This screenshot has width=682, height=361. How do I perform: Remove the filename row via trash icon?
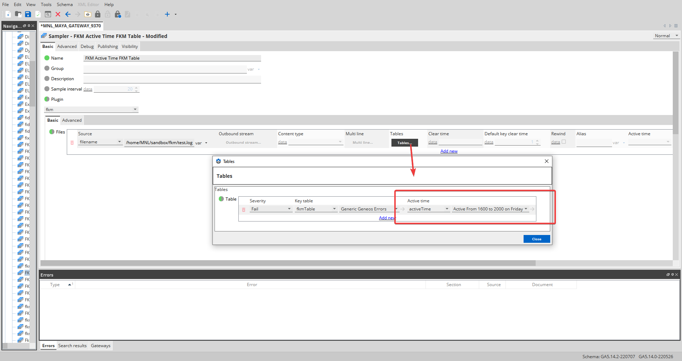(x=72, y=142)
